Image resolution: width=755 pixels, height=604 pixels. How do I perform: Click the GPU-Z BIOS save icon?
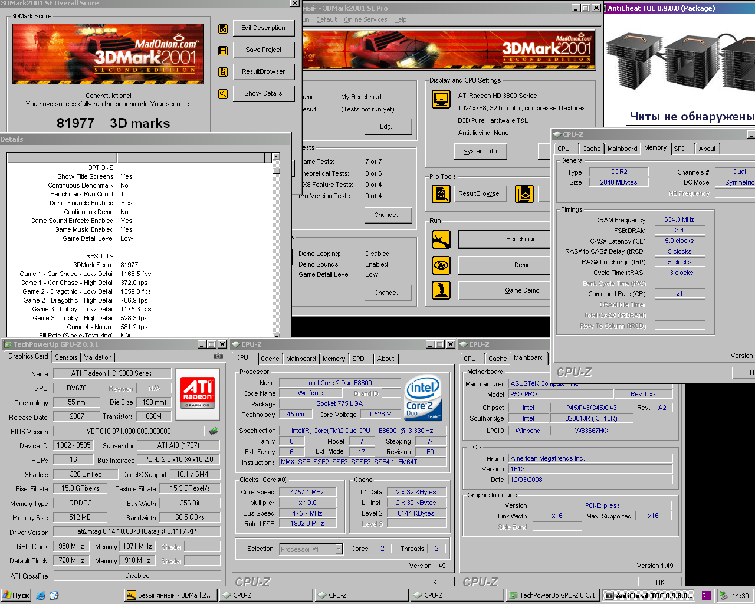click(214, 431)
